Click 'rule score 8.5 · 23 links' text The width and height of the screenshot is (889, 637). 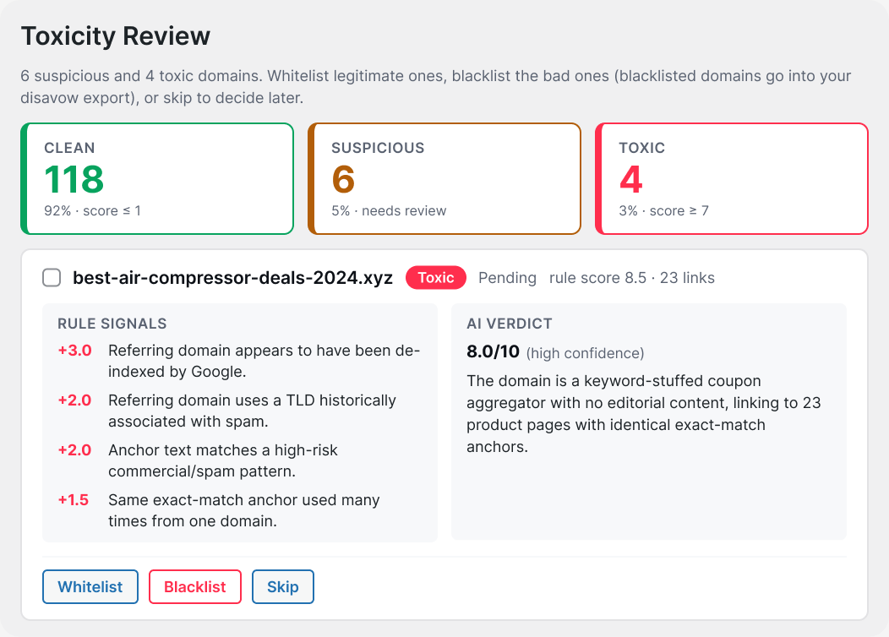tap(631, 278)
